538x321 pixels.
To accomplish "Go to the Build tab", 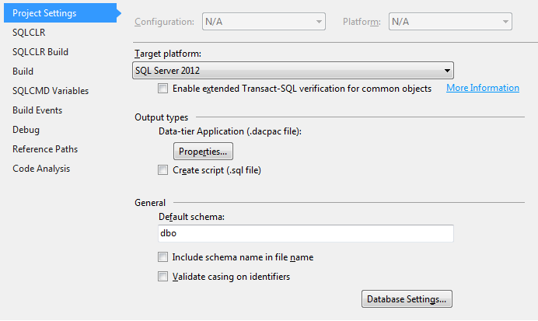I will click(23, 72).
